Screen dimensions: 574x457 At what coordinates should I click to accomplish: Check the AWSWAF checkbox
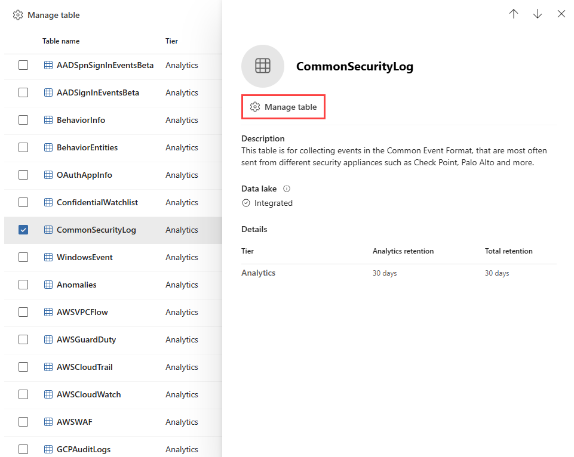pos(23,422)
